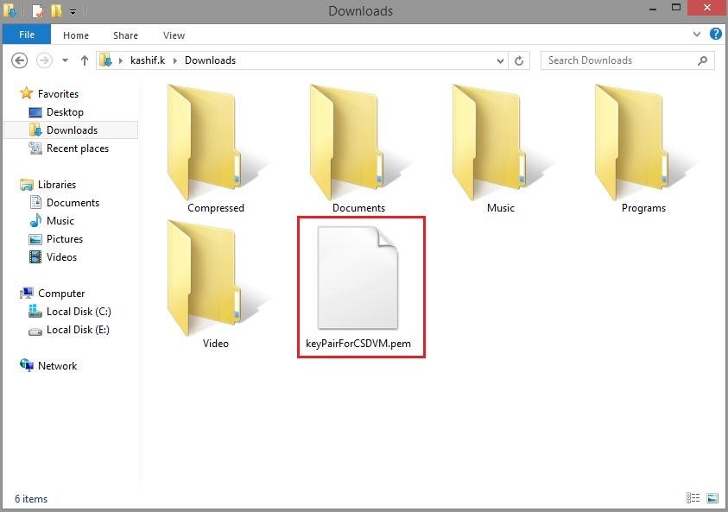
Task: Open the Quick Access Toolbar customize dropdown
Action: (x=73, y=12)
